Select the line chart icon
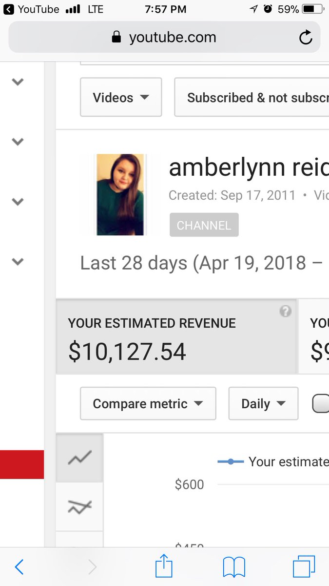 79,458
